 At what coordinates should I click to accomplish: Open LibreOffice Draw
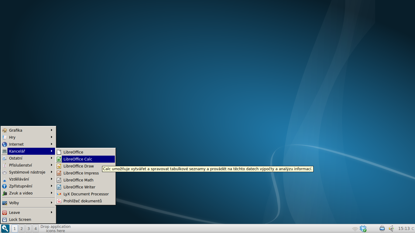(78, 166)
